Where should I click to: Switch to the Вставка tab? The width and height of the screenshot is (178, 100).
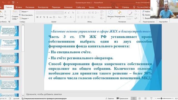pos(19,7)
